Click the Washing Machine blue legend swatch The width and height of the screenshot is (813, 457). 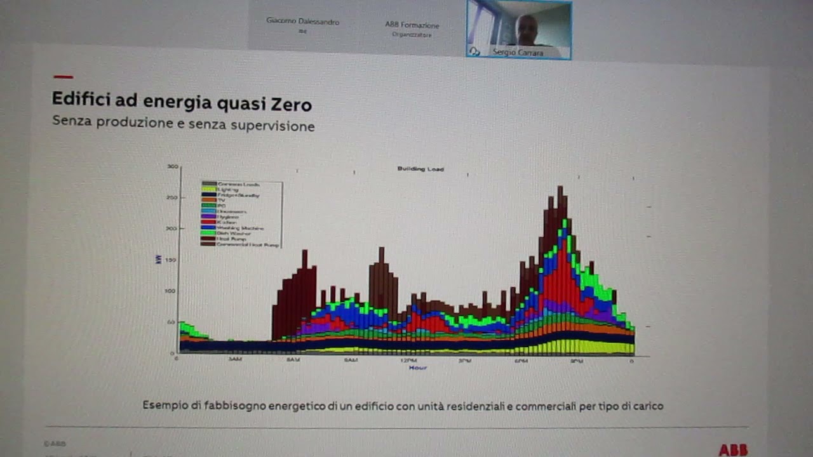(x=208, y=227)
